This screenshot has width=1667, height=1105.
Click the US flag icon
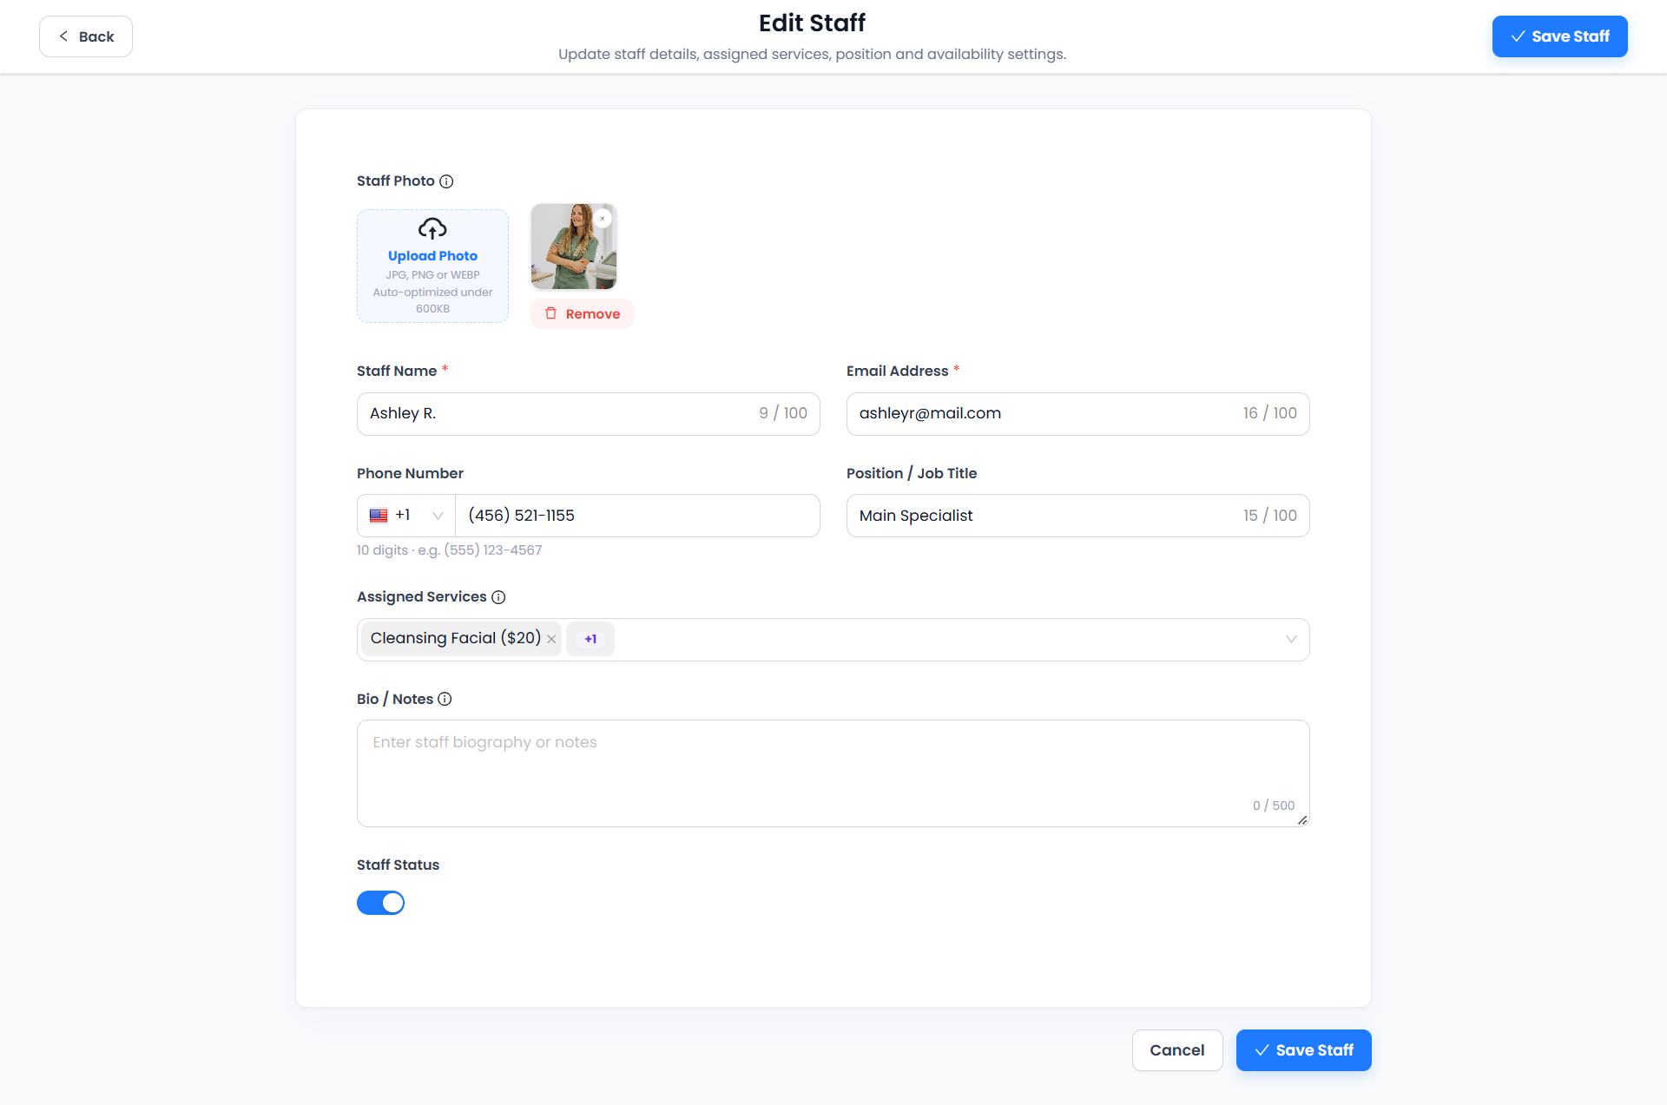379,516
